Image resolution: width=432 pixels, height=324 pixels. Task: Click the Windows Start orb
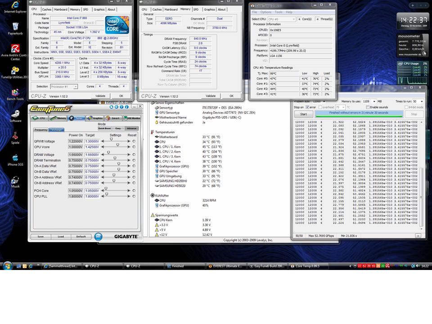pyautogui.click(x=8, y=266)
